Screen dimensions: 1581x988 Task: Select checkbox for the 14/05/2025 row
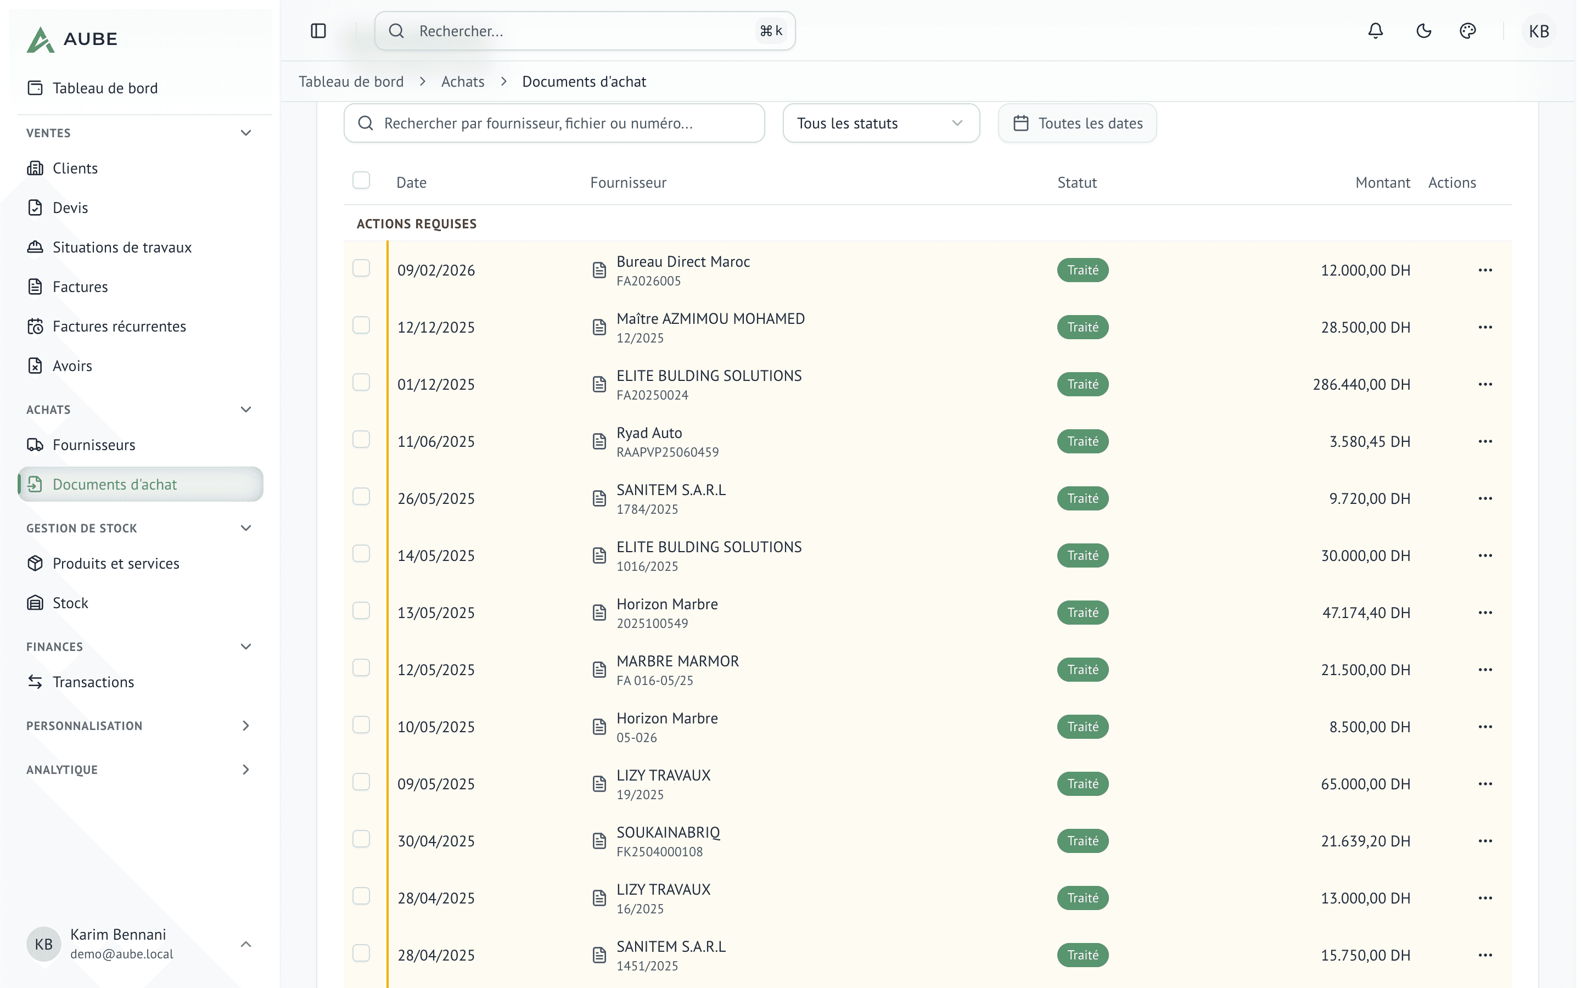[361, 553]
